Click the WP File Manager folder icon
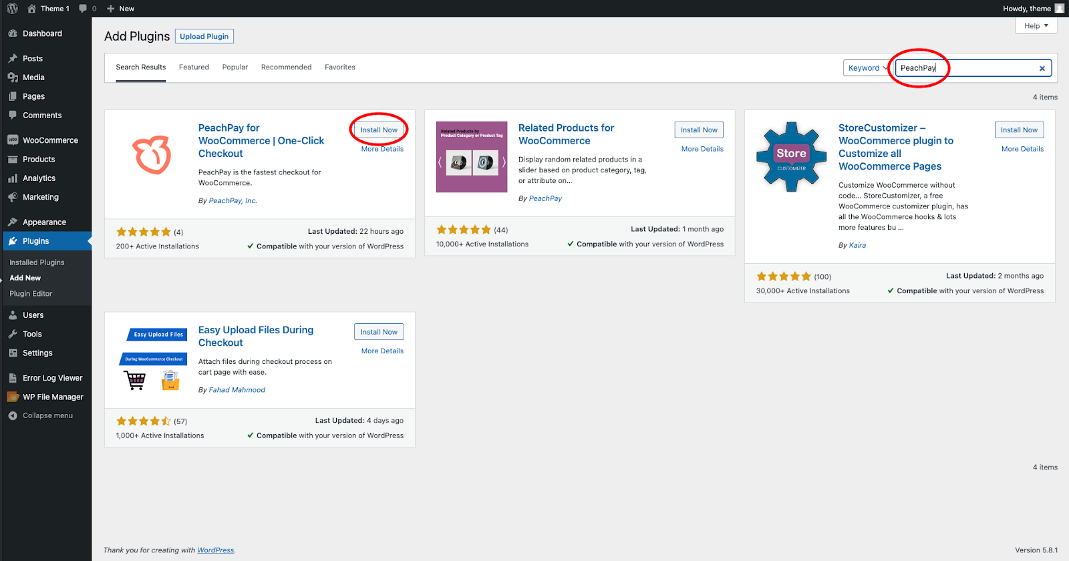Viewport: 1069px width, 561px height. point(13,397)
